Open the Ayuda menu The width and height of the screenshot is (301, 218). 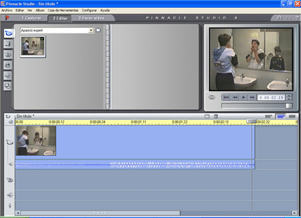105,10
